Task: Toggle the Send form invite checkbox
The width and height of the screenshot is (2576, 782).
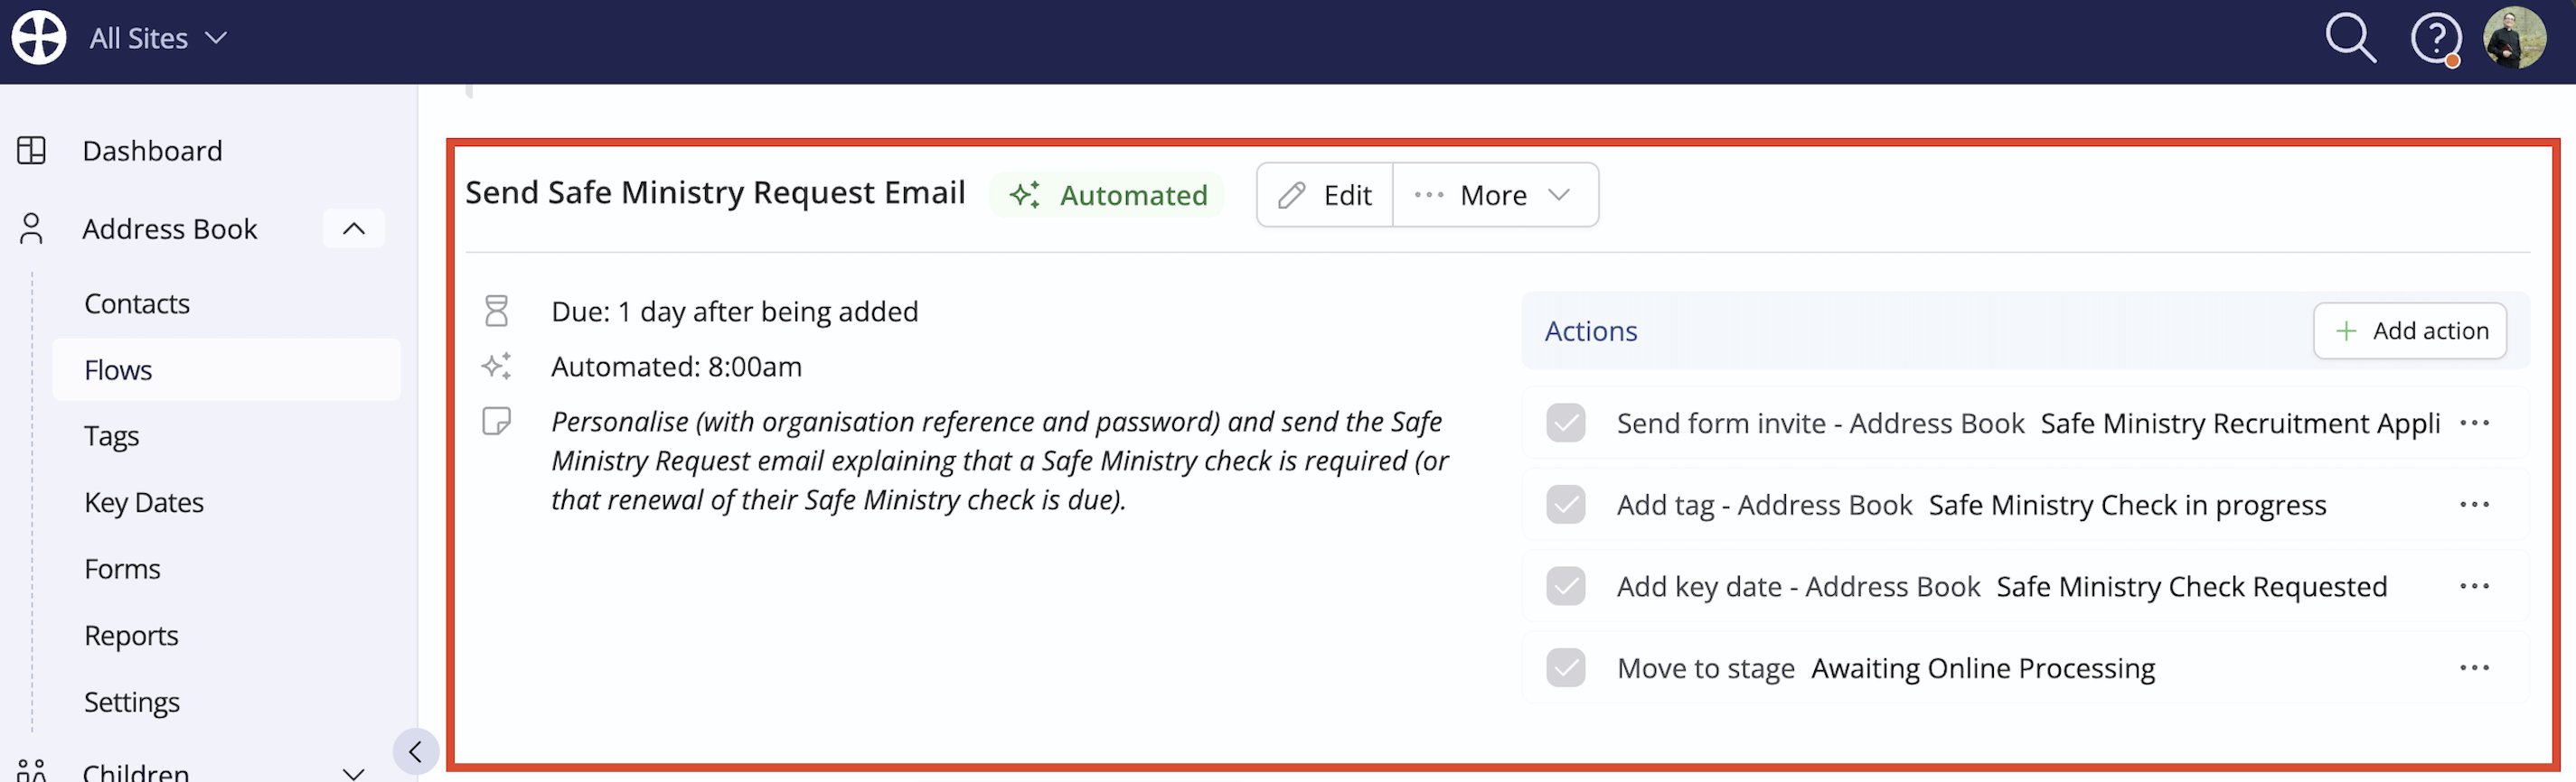Action: 1565,424
